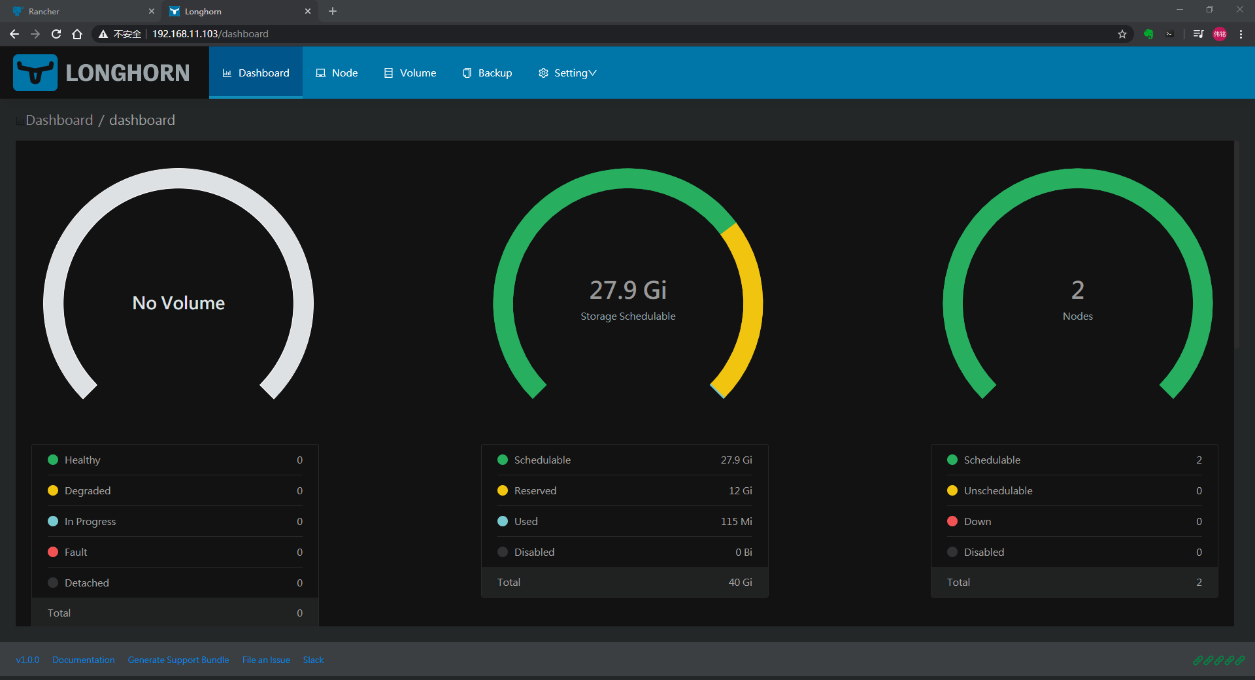Click the File an Issue link
This screenshot has width=1255, height=680.
[x=266, y=660]
